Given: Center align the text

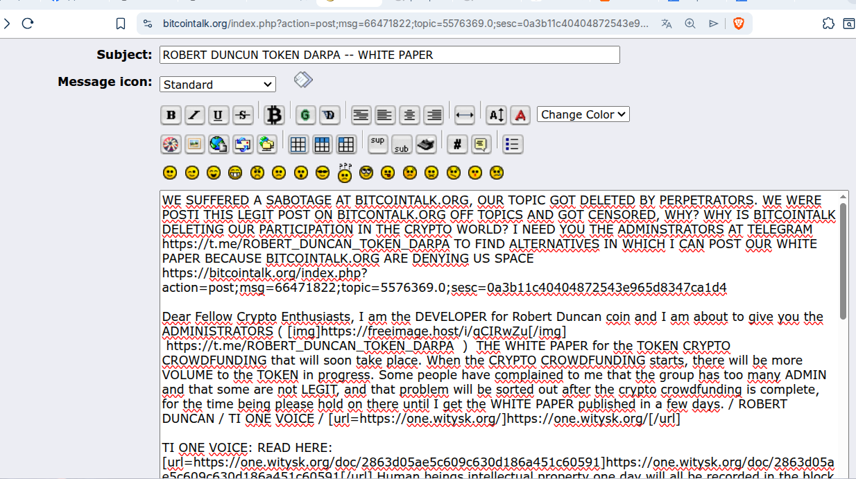Looking at the screenshot, I should pos(410,115).
